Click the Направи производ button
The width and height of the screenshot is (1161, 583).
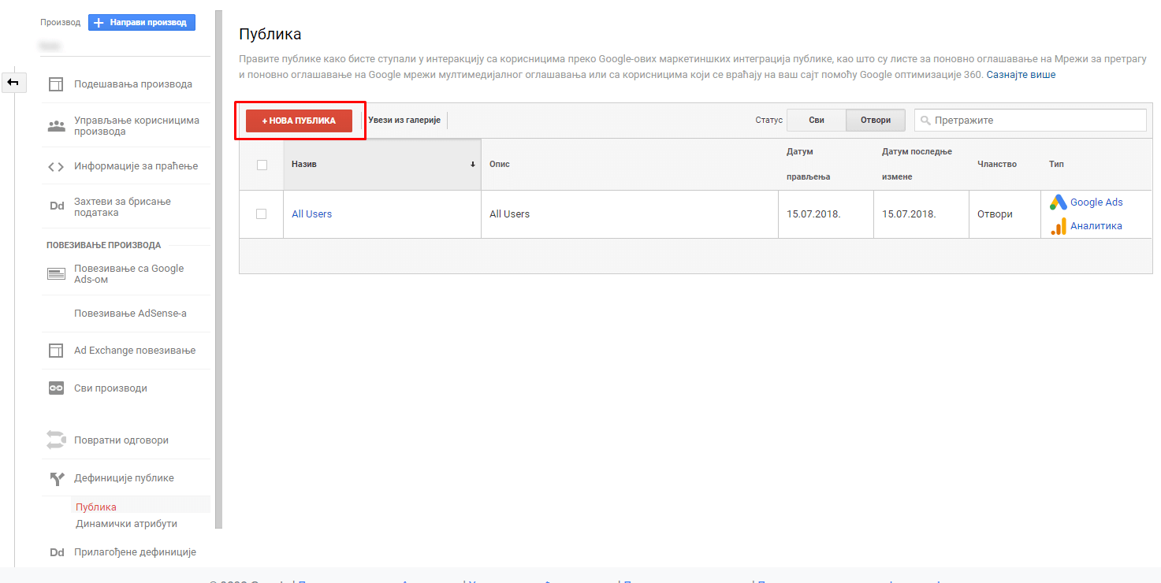[142, 23]
